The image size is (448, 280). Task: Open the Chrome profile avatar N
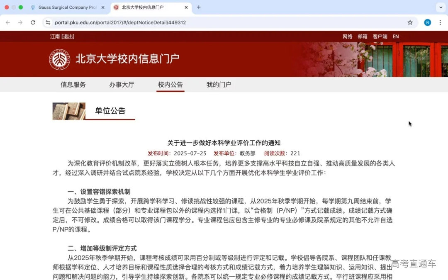427,22
